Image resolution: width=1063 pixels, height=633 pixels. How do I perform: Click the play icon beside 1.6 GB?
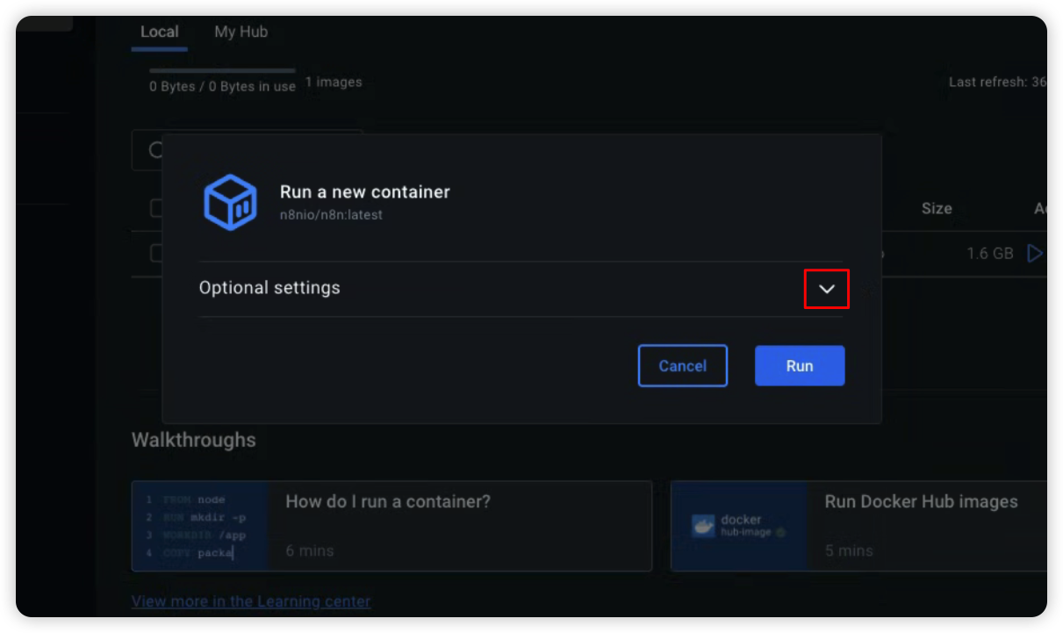tap(1035, 254)
